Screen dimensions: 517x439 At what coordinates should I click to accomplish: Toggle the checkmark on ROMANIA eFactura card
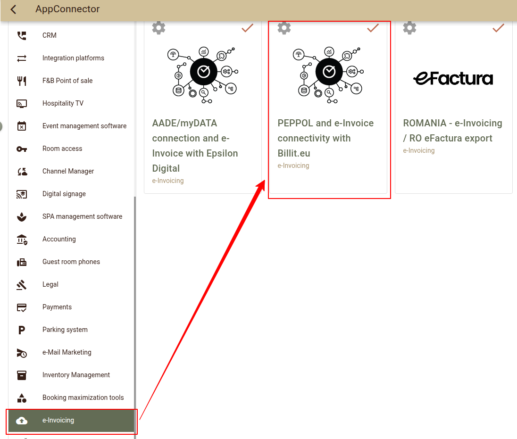pyautogui.click(x=498, y=28)
